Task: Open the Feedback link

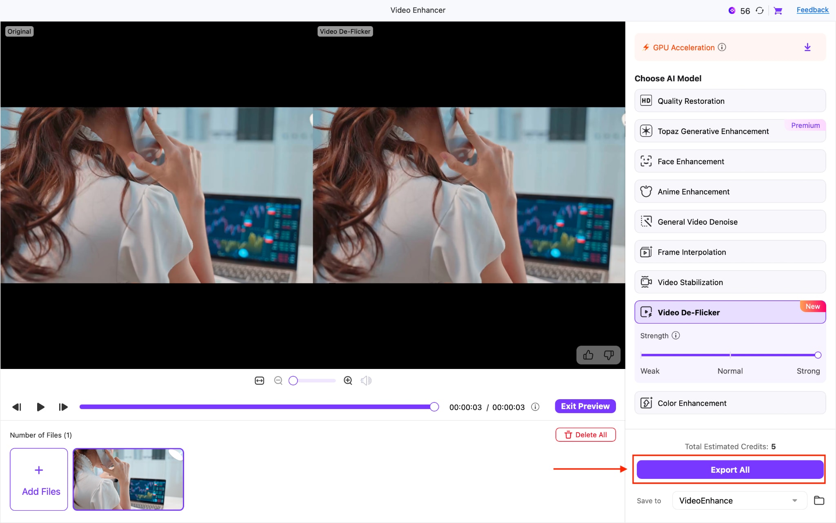Action: [812, 10]
